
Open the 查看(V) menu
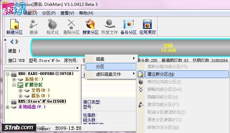point(67,13)
